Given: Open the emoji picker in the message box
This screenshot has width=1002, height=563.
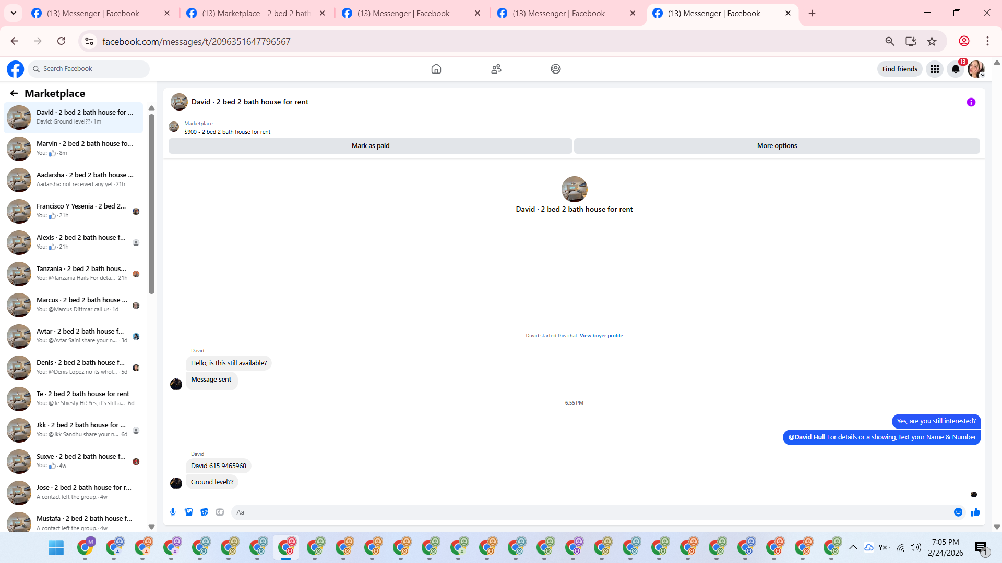Looking at the screenshot, I should 958,512.
